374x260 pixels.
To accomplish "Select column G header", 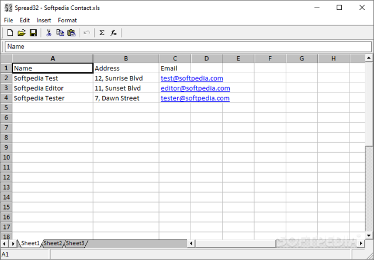I will (302, 59).
